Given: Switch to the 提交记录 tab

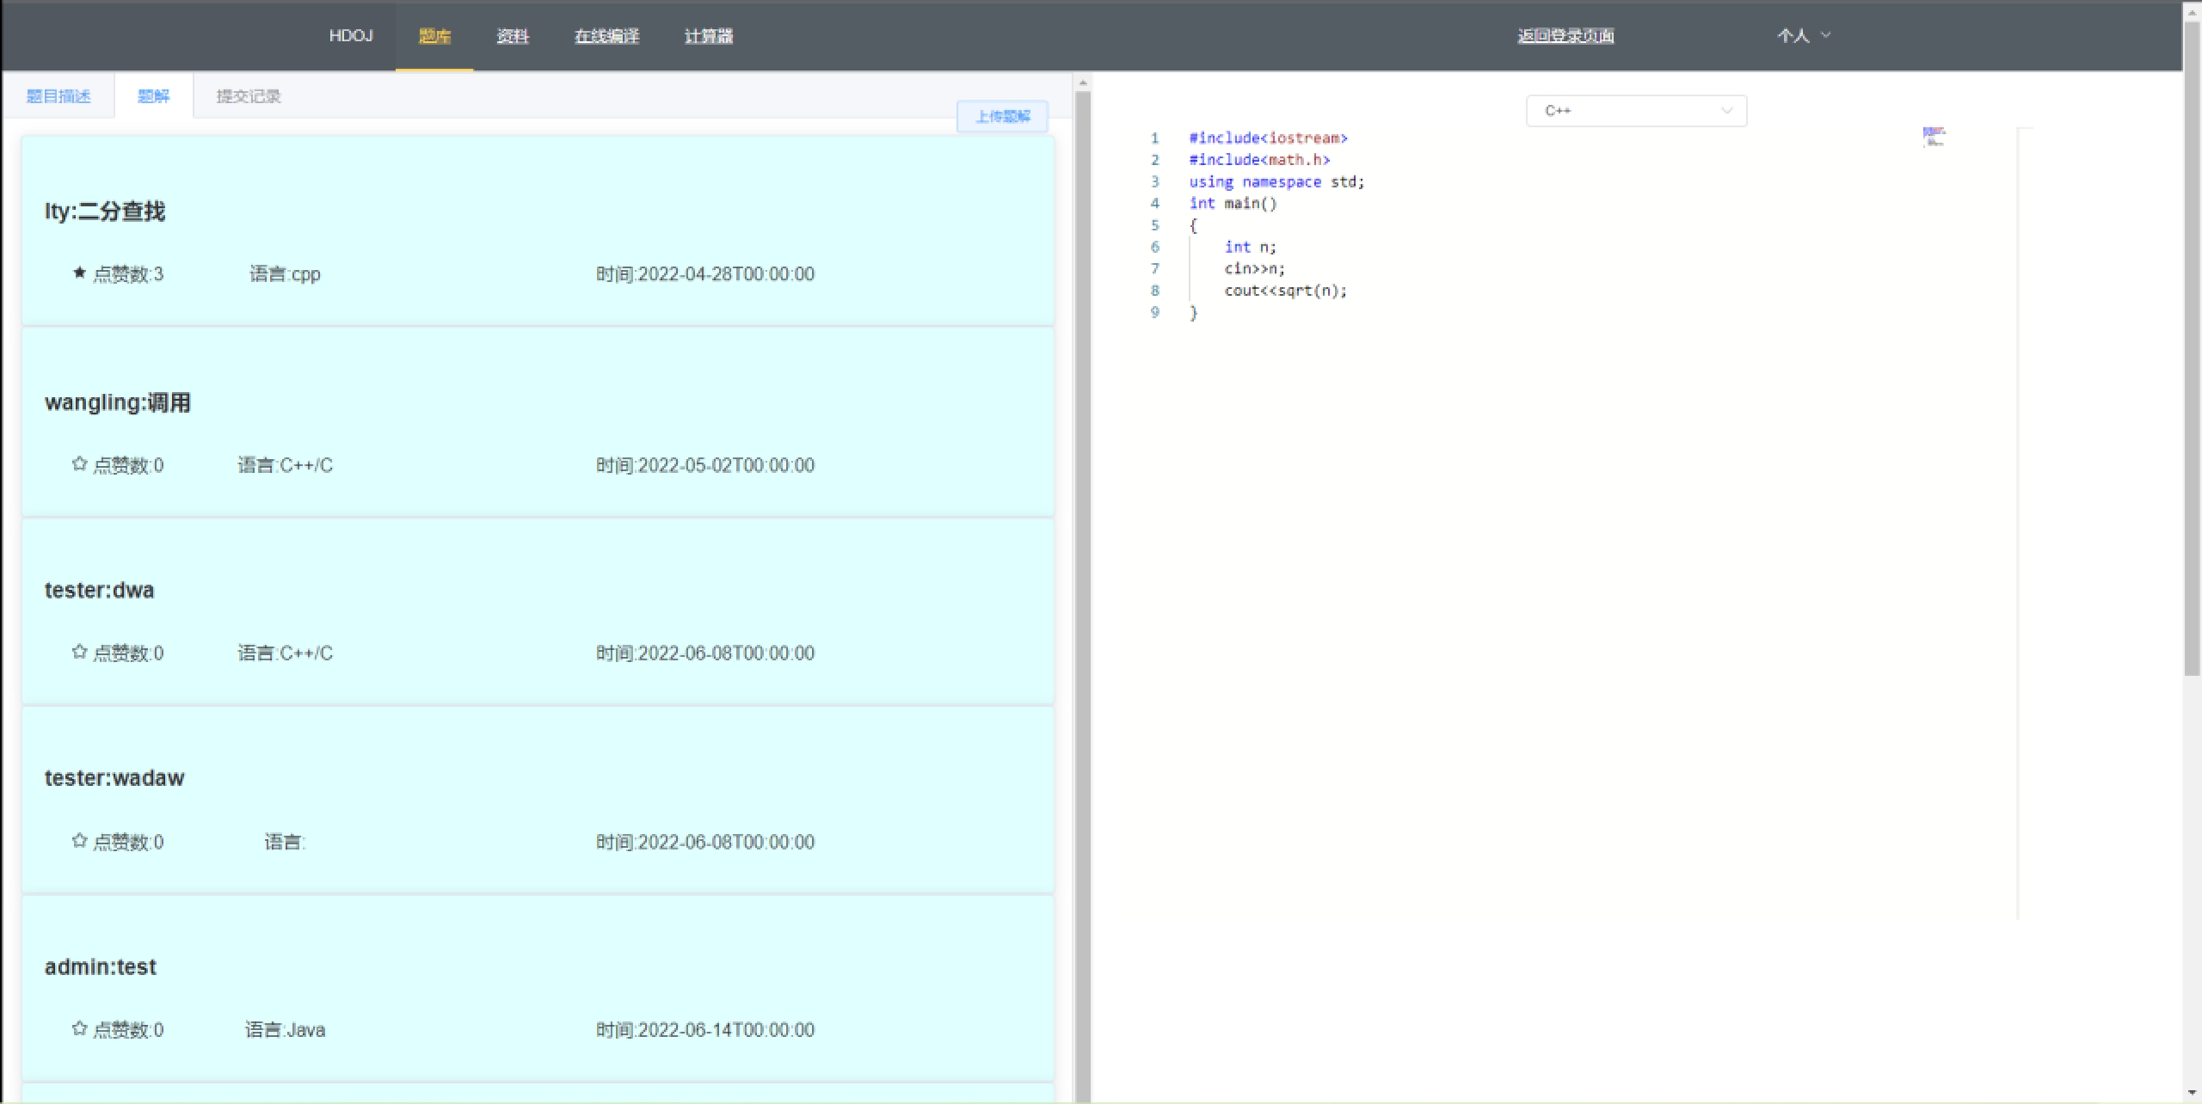Looking at the screenshot, I should (249, 96).
